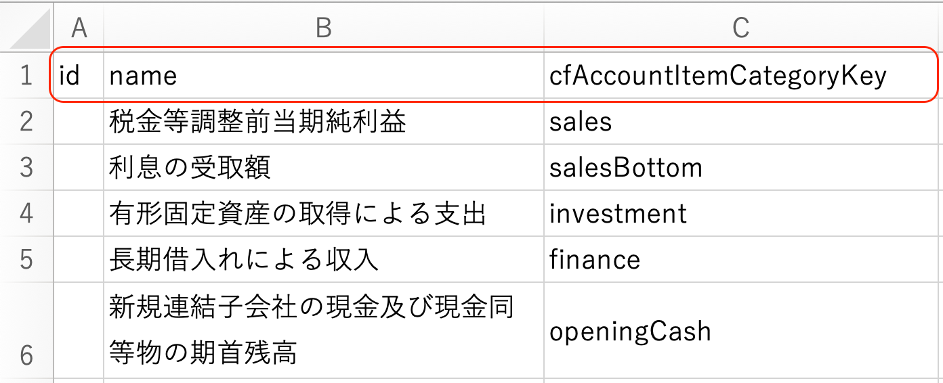This screenshot has width=943, height=383.
Task: Select the cfAccountItemCategoryKey cell
Action: 718,75
